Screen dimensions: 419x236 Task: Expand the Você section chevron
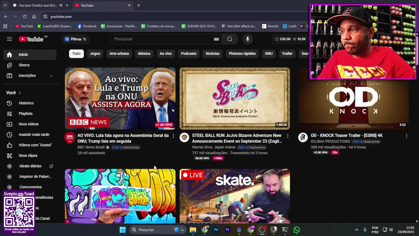[20, 93]
